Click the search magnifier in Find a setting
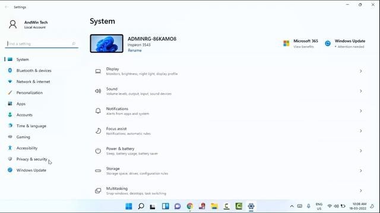The height and width of the screenshot is (213, 380). [74, 43]
